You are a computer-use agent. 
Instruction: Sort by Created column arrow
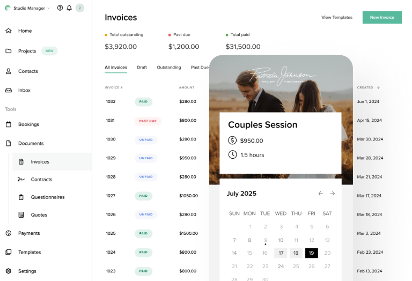378,87
